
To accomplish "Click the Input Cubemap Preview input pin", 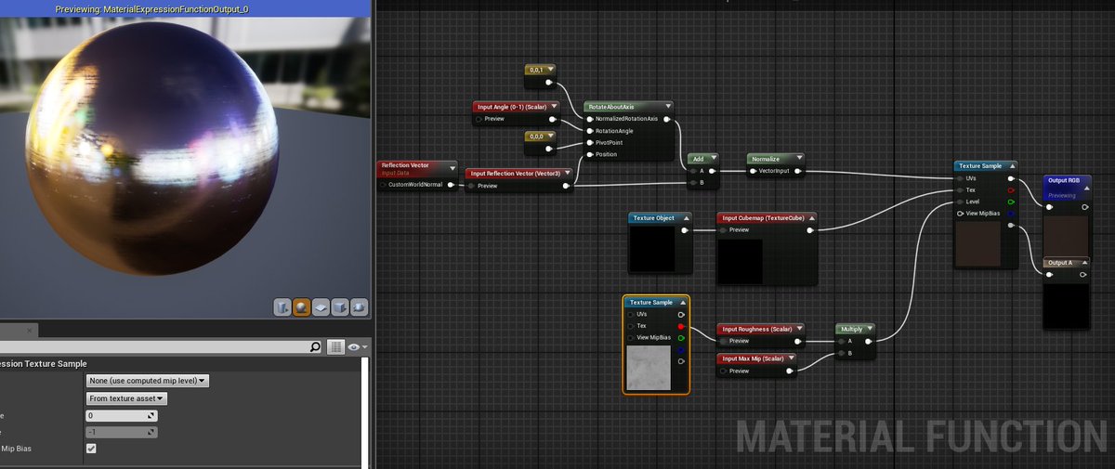I will [x=723, y=229].
